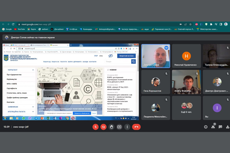Screen dimensions: 230x153
Task: Turn the camera back on
Action: [103, 127]
